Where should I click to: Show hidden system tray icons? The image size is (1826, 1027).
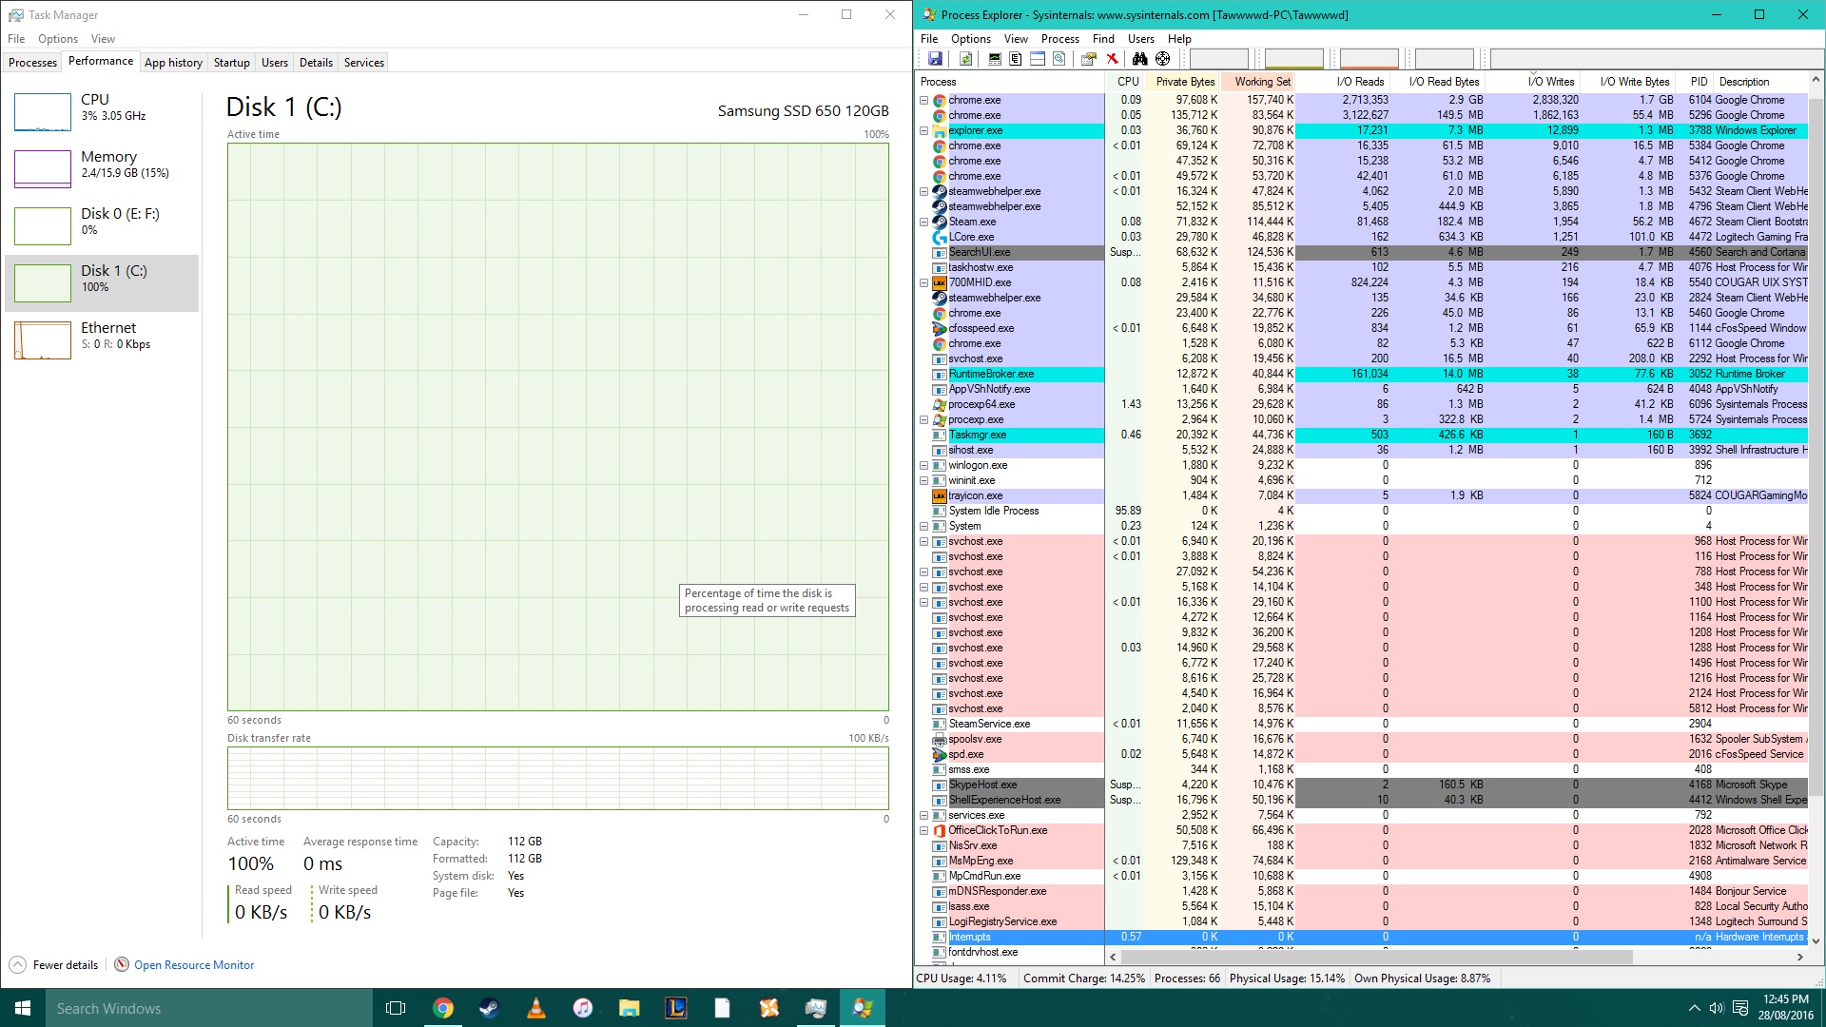point(1694,1008)
